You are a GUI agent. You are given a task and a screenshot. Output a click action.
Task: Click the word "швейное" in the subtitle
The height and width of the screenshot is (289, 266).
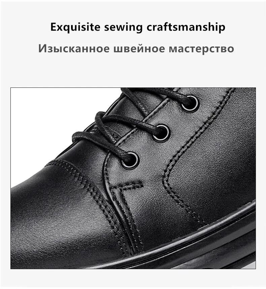tap(139, 49)
